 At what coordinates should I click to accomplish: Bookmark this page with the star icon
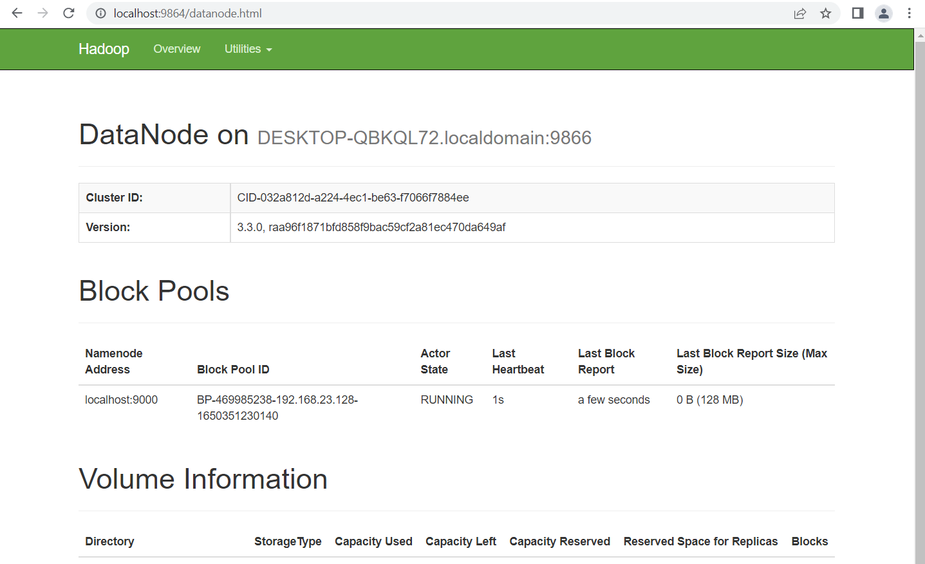click(825, 14)
